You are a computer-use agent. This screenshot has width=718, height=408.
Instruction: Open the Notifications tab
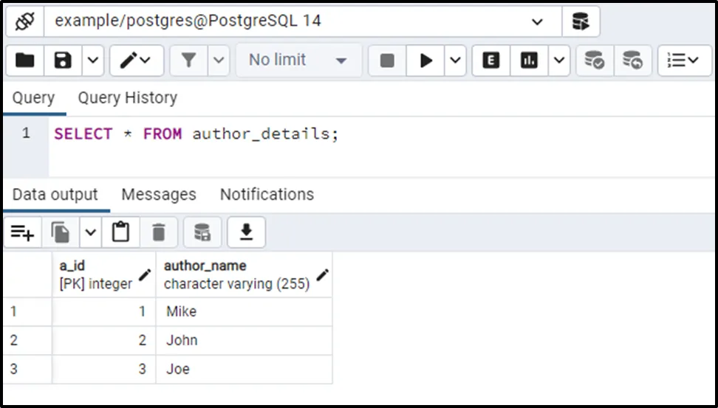pyautogui.click(x=267, y=195)
